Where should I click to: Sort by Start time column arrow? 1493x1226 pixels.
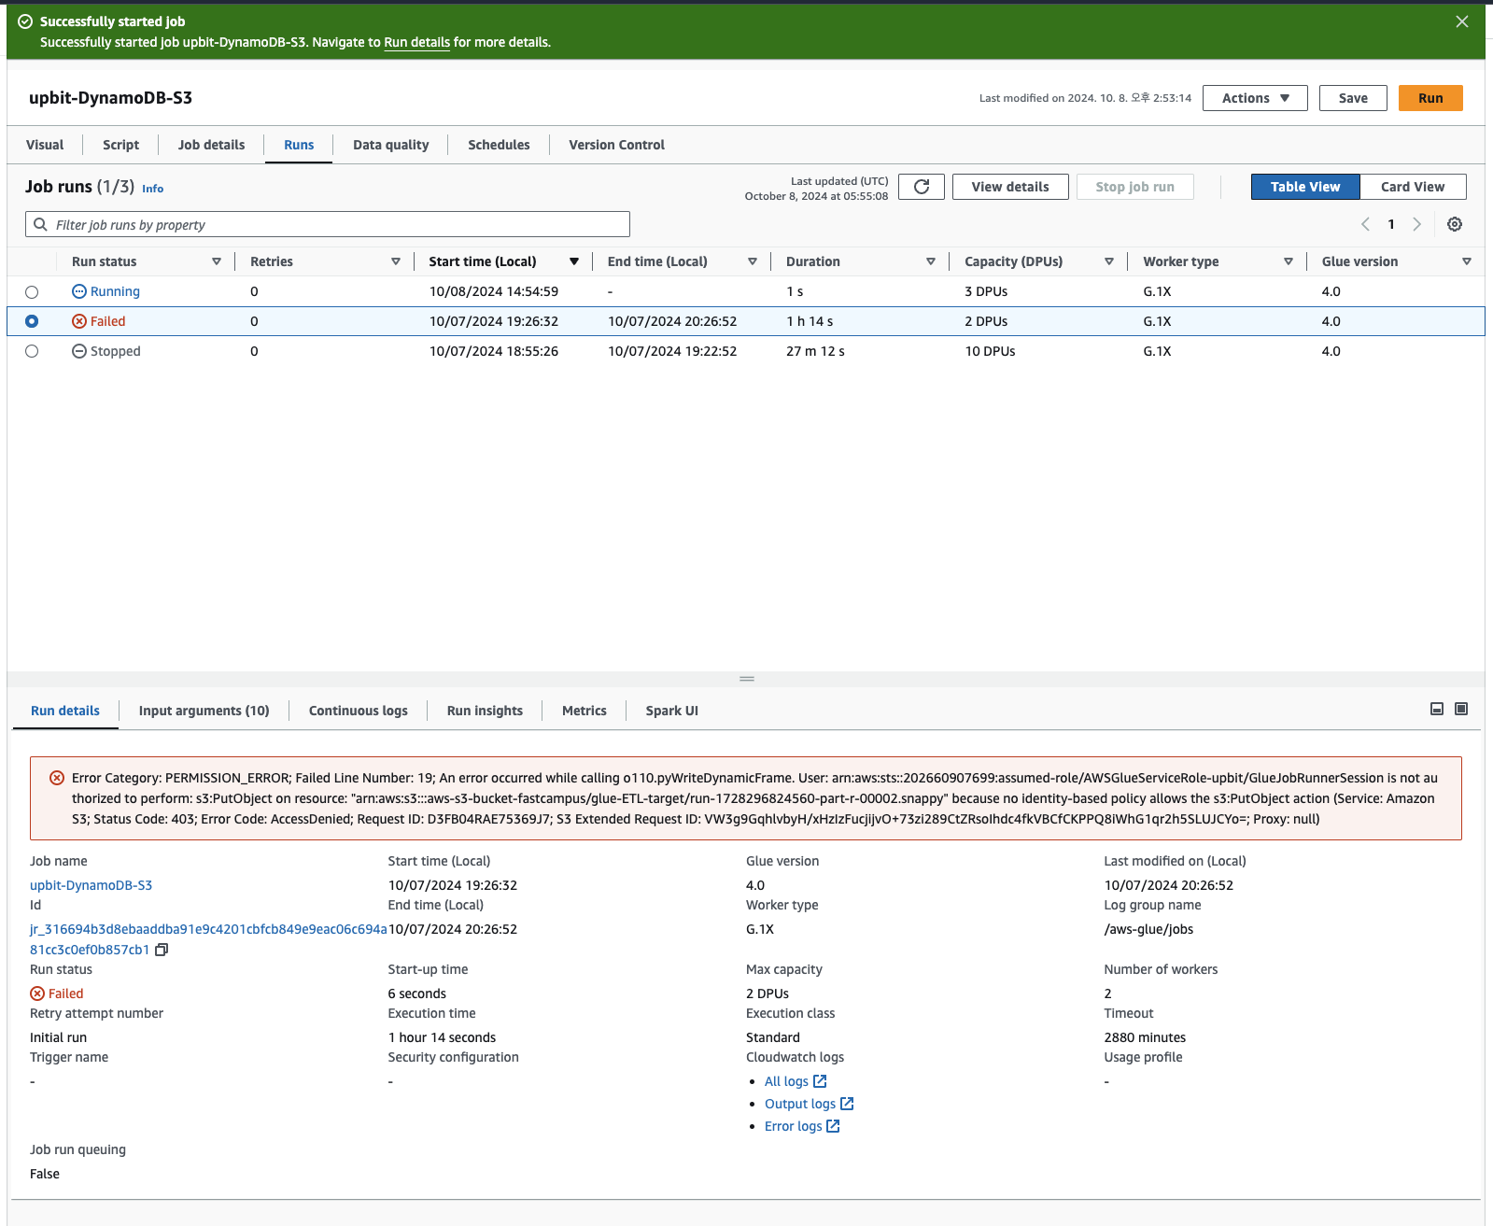tap(574, 261)
